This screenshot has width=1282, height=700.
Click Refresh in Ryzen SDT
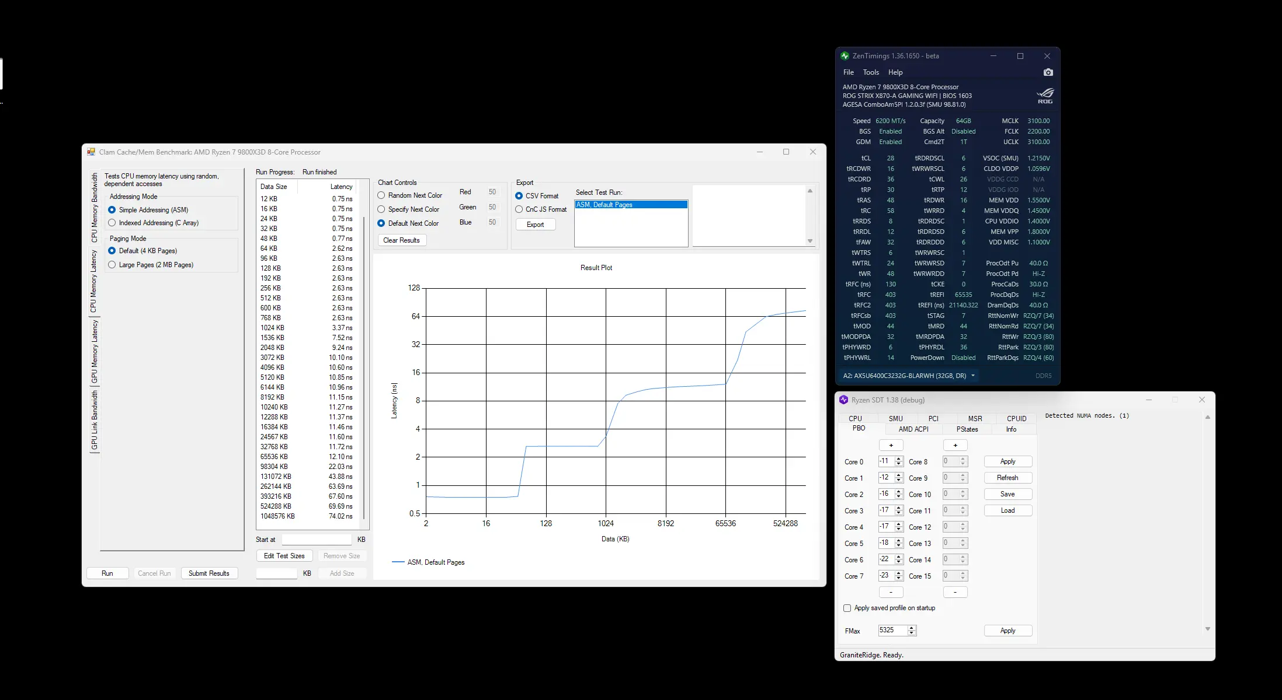click(x=1007, y=478)
